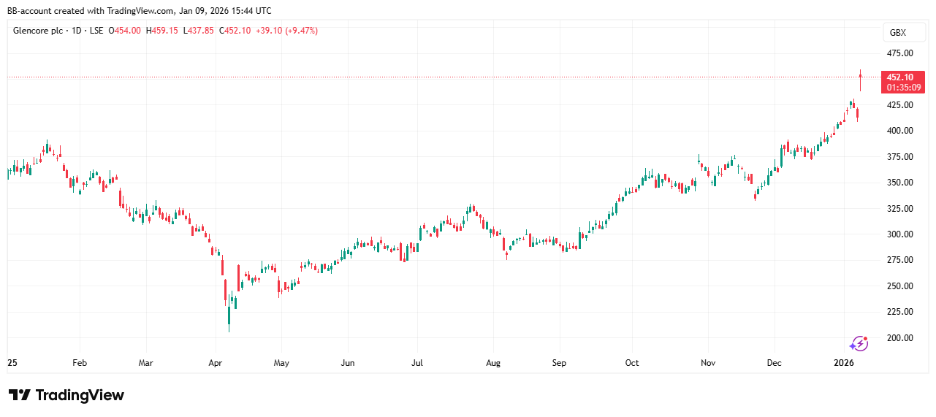Image resolution: width=936 pixels, height=417 pixels.
Task: Click the Dec label on time axis
Action: point(774,362)
